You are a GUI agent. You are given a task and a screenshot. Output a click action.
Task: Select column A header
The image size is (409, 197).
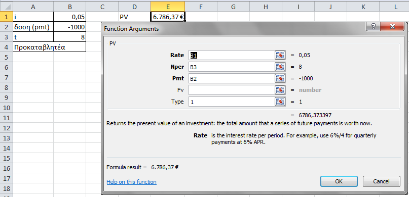33,7
